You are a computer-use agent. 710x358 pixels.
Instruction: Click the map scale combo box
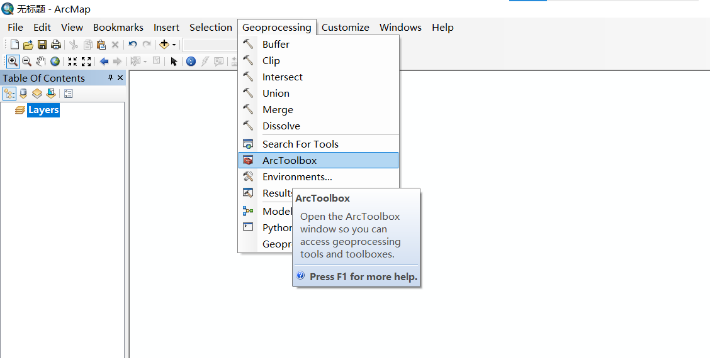210,45
